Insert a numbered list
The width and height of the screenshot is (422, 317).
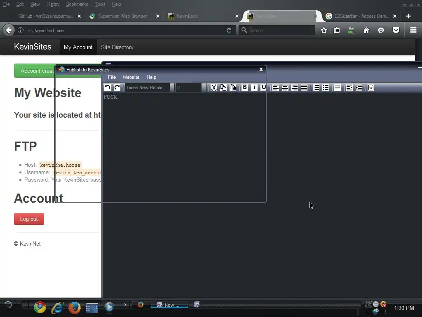tap(316, 88)
